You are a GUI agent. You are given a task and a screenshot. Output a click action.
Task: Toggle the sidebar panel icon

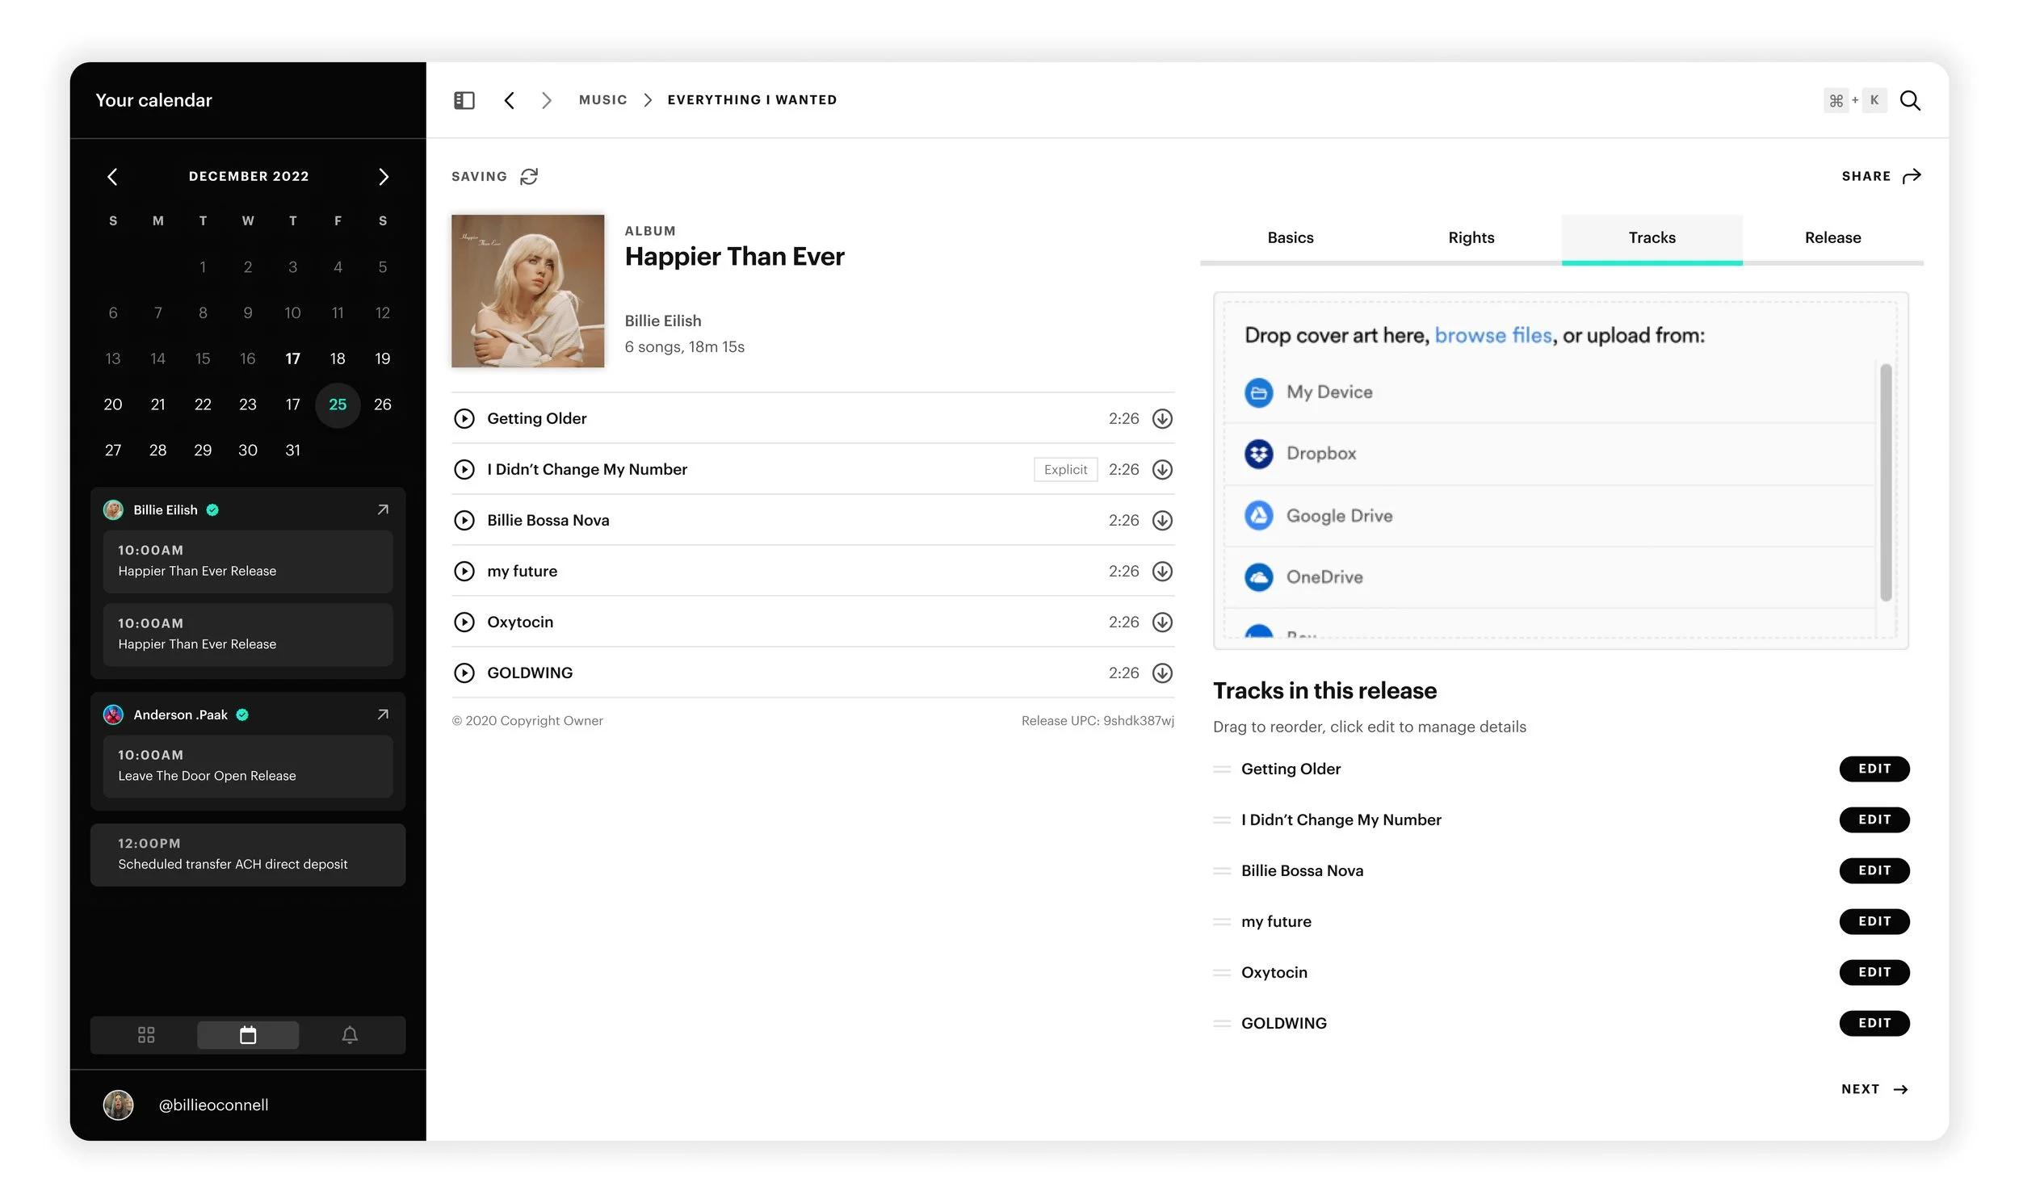pos(464,99)
